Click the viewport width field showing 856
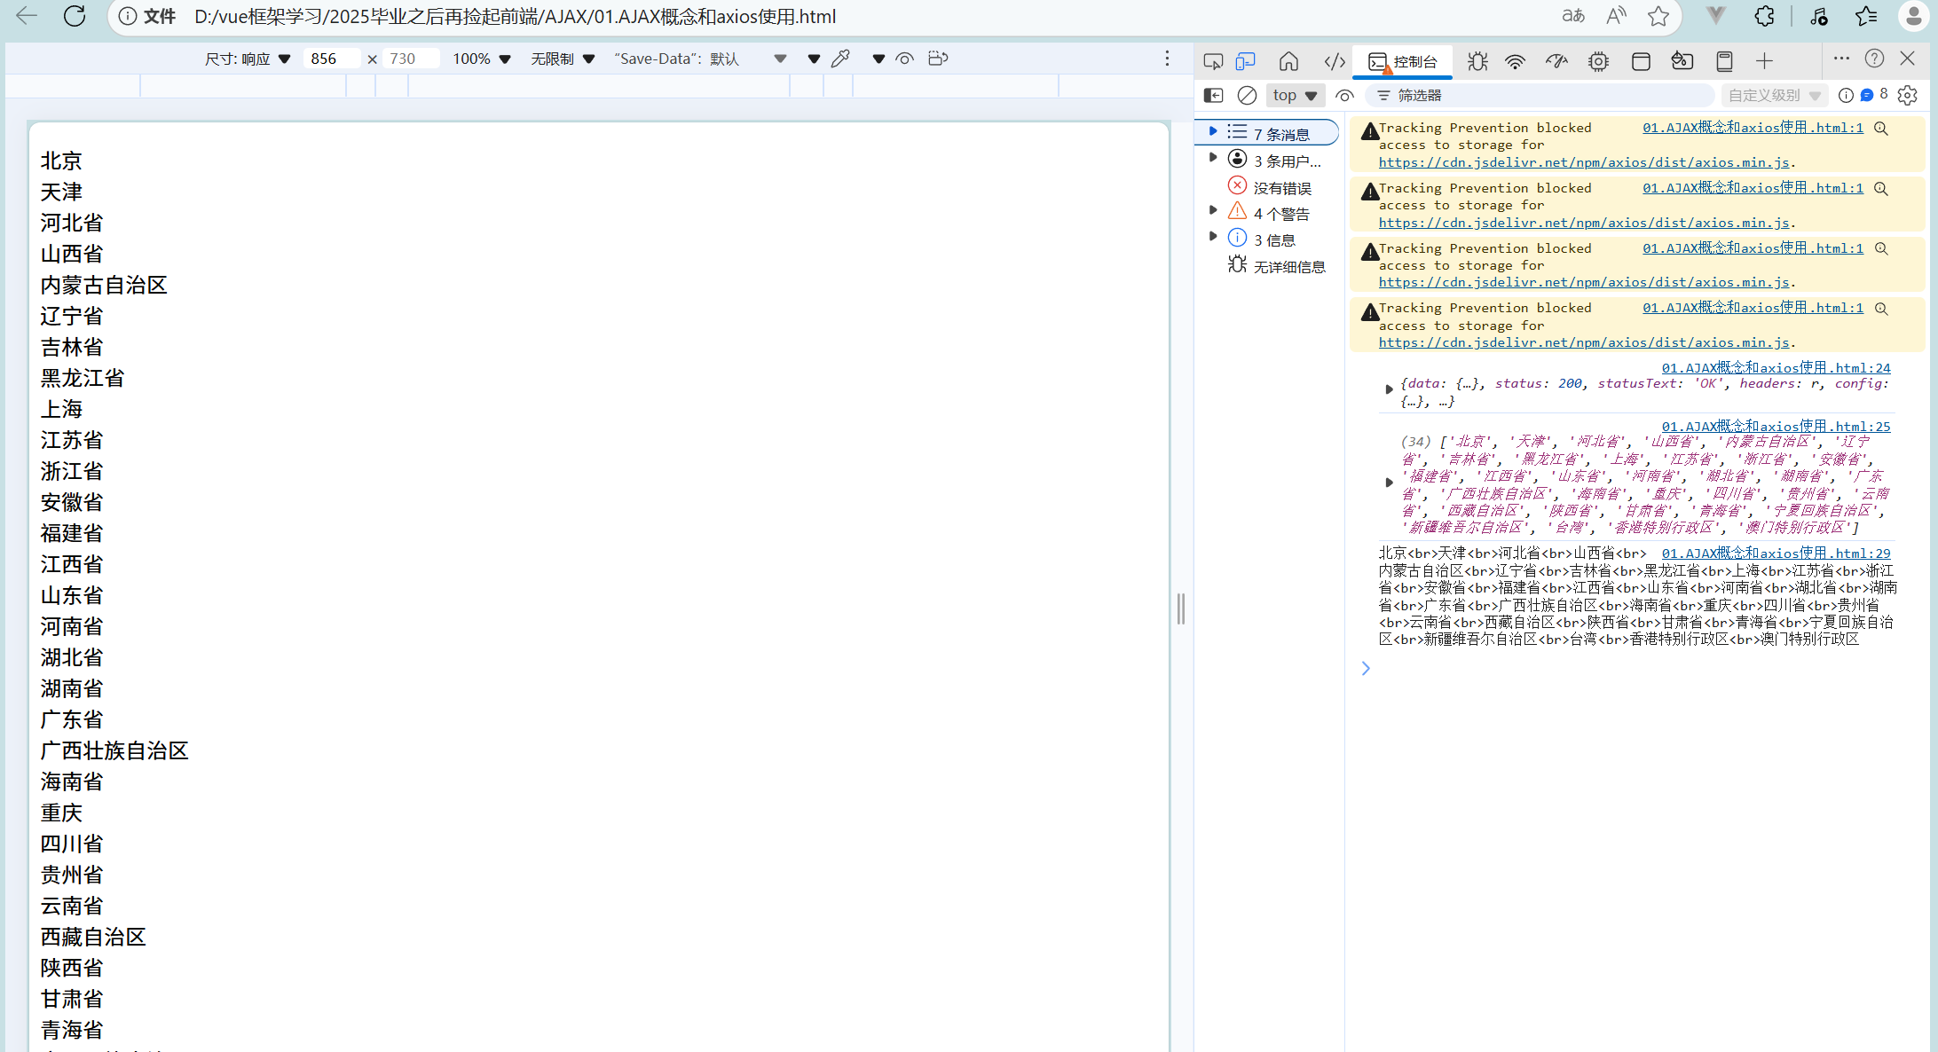1938x1052 pixels. [x=329, y=59]
